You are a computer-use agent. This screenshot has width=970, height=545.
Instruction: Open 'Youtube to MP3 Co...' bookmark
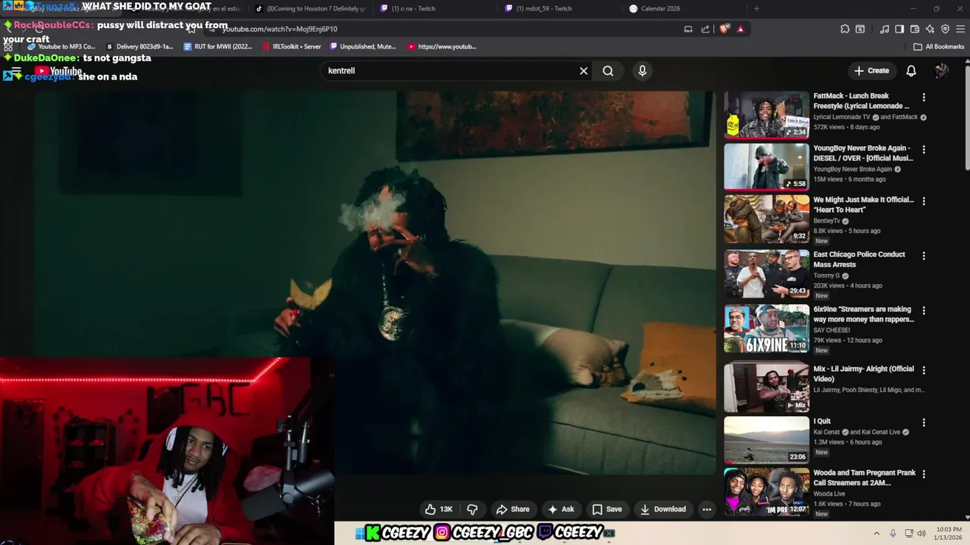click(x=61, y=46)
